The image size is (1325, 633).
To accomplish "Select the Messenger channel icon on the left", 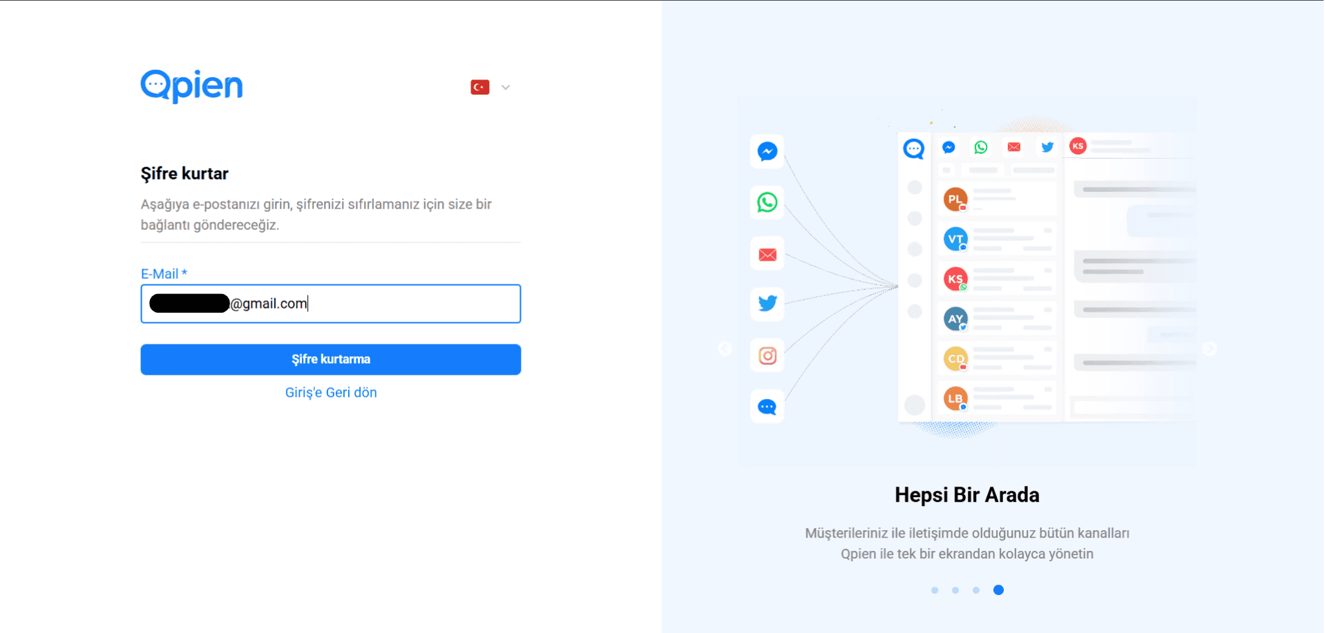I will pos(768,151).
